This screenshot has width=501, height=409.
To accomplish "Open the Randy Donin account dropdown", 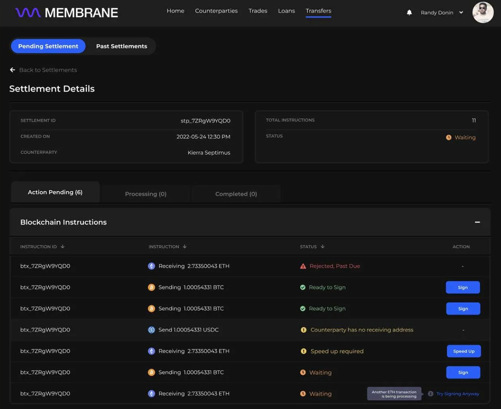I will click(441, 12).
